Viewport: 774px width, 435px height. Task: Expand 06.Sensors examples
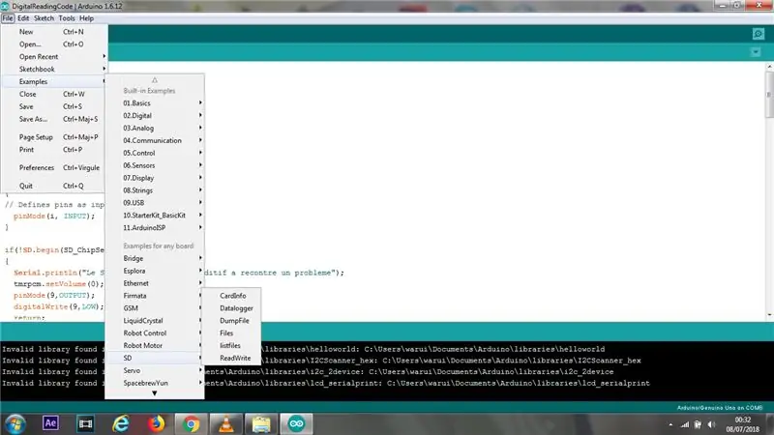[155, 165]
